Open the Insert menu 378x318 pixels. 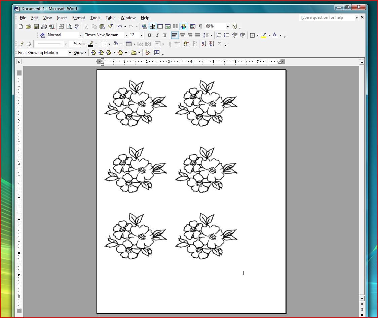(62, 18)
